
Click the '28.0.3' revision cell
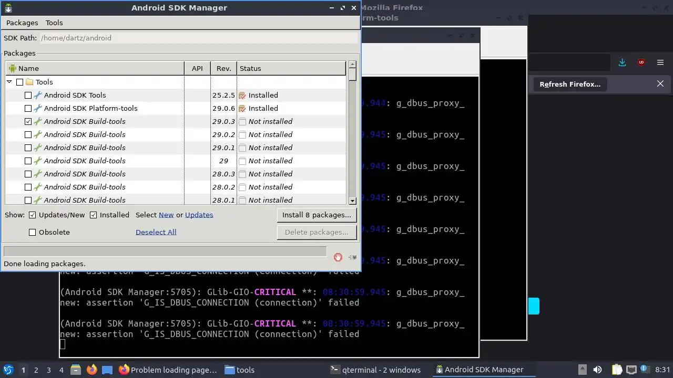pos(223,174)
